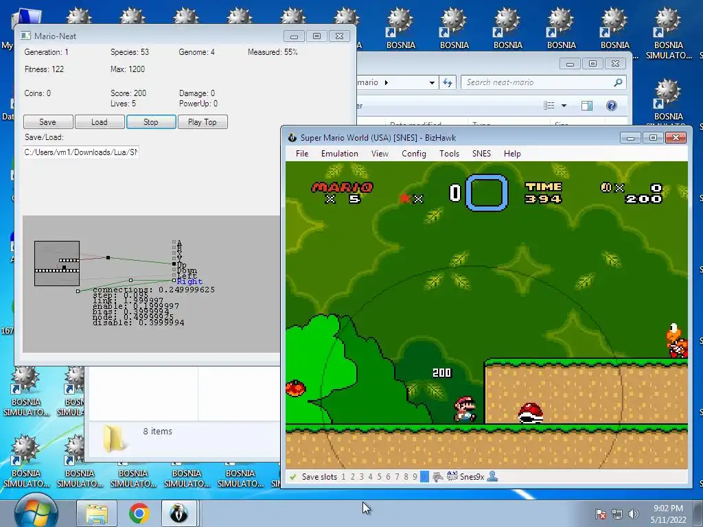This screenshot has height=527, width=703.
Task: Click the Play Top button in Mario-Neat
Action: 203,122
